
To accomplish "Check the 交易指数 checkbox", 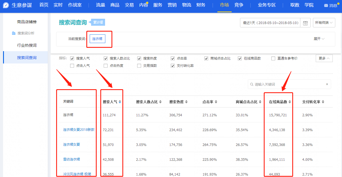I will (x=139, y=66).
